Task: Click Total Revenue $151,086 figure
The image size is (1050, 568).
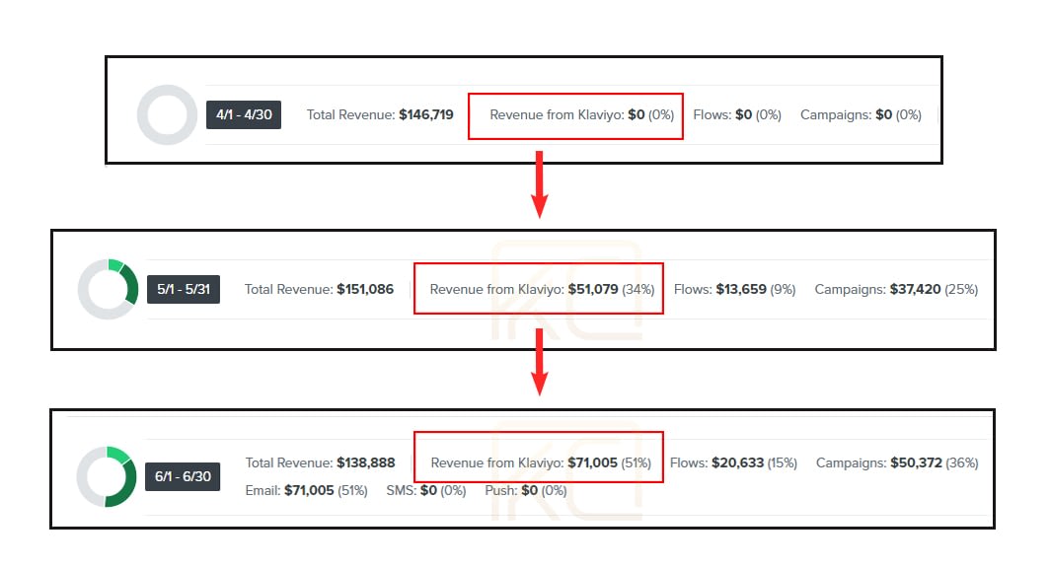Action: pos(319,289)
